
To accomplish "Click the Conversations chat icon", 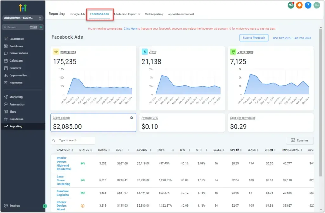I will 6,53.
